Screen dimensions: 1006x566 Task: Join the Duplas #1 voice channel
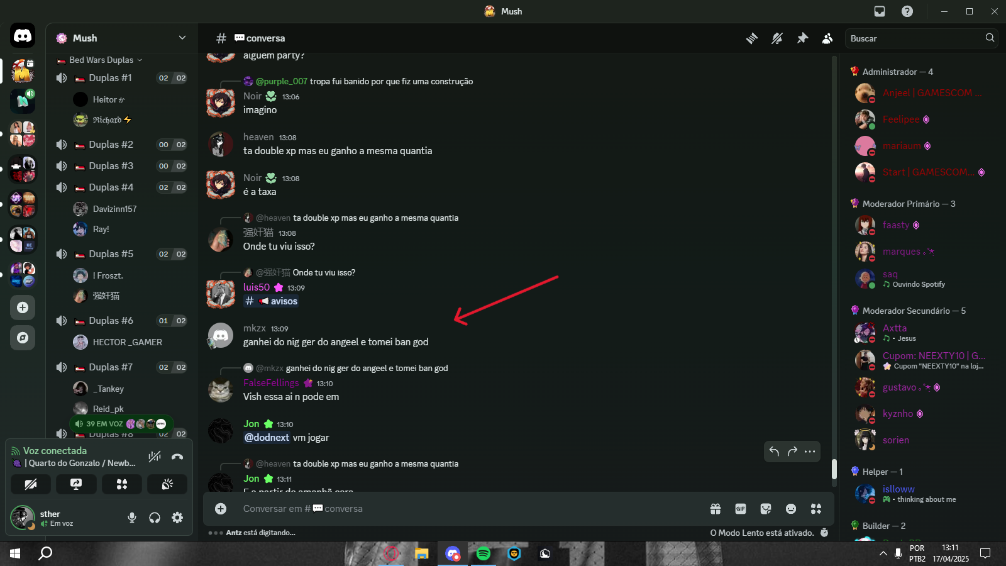[x=122, y=78]
